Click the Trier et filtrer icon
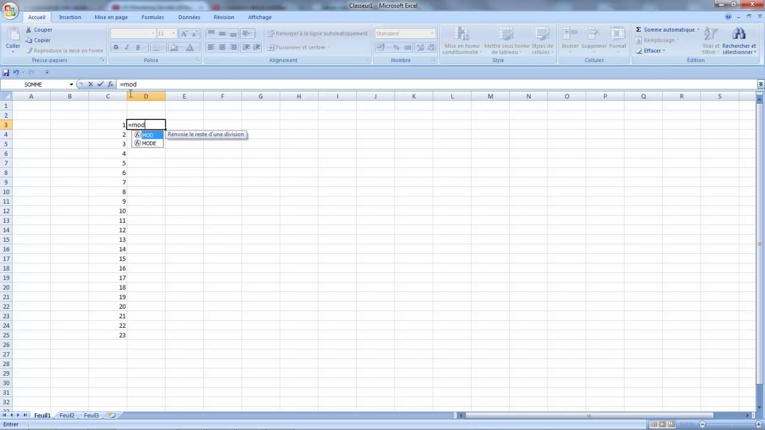The width and height of the screenshot is (765, 430). (711, 35)
